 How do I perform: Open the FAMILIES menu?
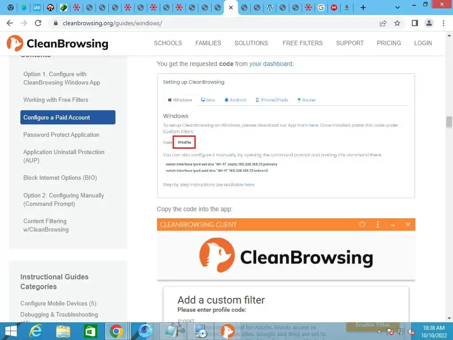[208, 43]
